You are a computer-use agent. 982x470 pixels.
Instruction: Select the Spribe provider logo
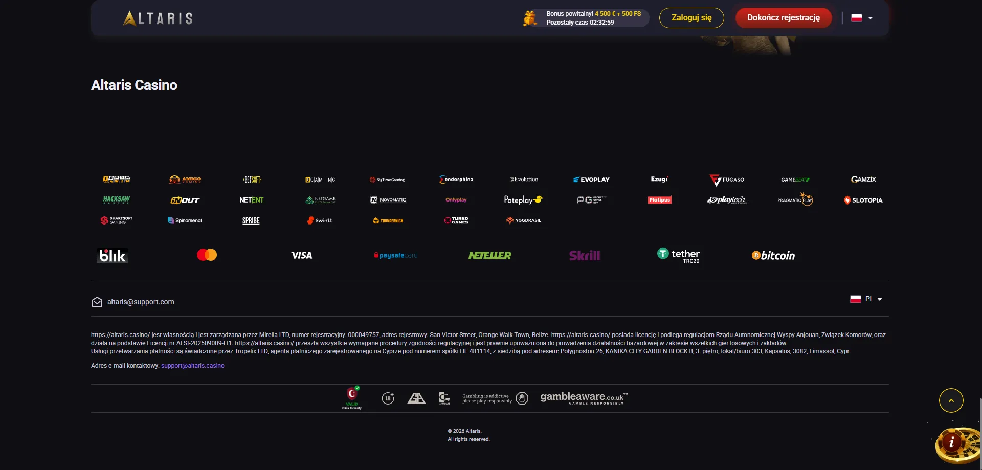pos(251,221)
